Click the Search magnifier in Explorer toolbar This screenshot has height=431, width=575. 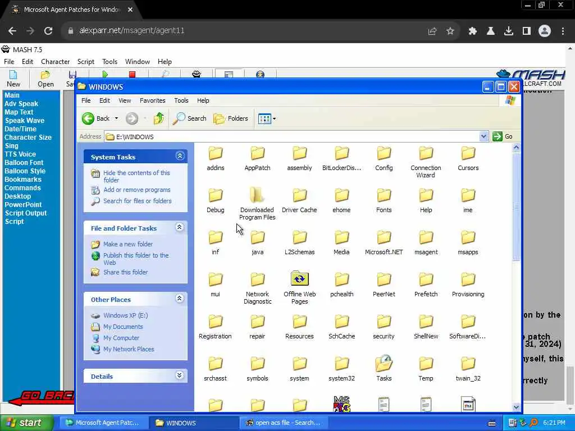[x=190, y=118]
